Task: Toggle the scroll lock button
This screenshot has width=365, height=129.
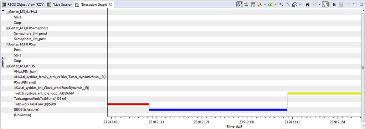Action: coord(325,4)
